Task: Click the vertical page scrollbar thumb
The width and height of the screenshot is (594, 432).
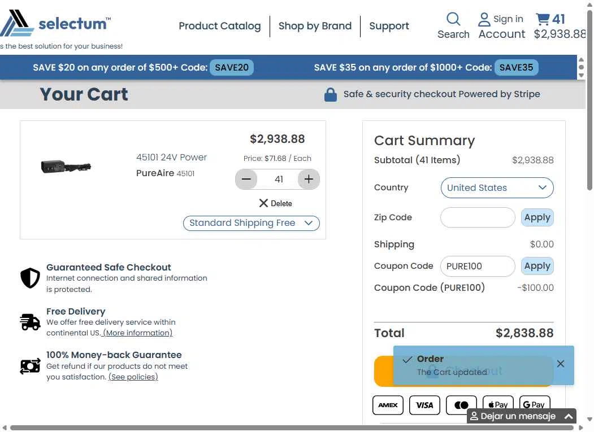Action: pyautogui.click(x=589, y=101)
